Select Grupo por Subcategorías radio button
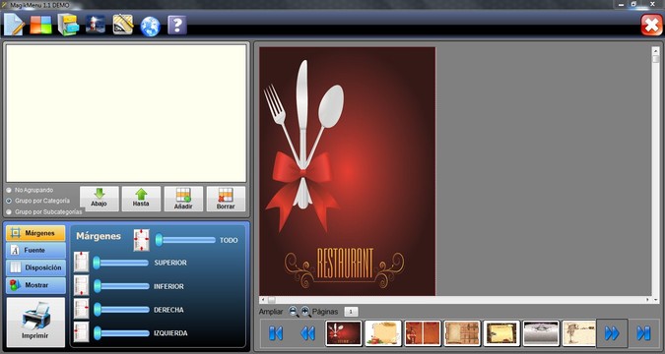The height and width of the screenshot is (354, 665). tap(9, 211)
